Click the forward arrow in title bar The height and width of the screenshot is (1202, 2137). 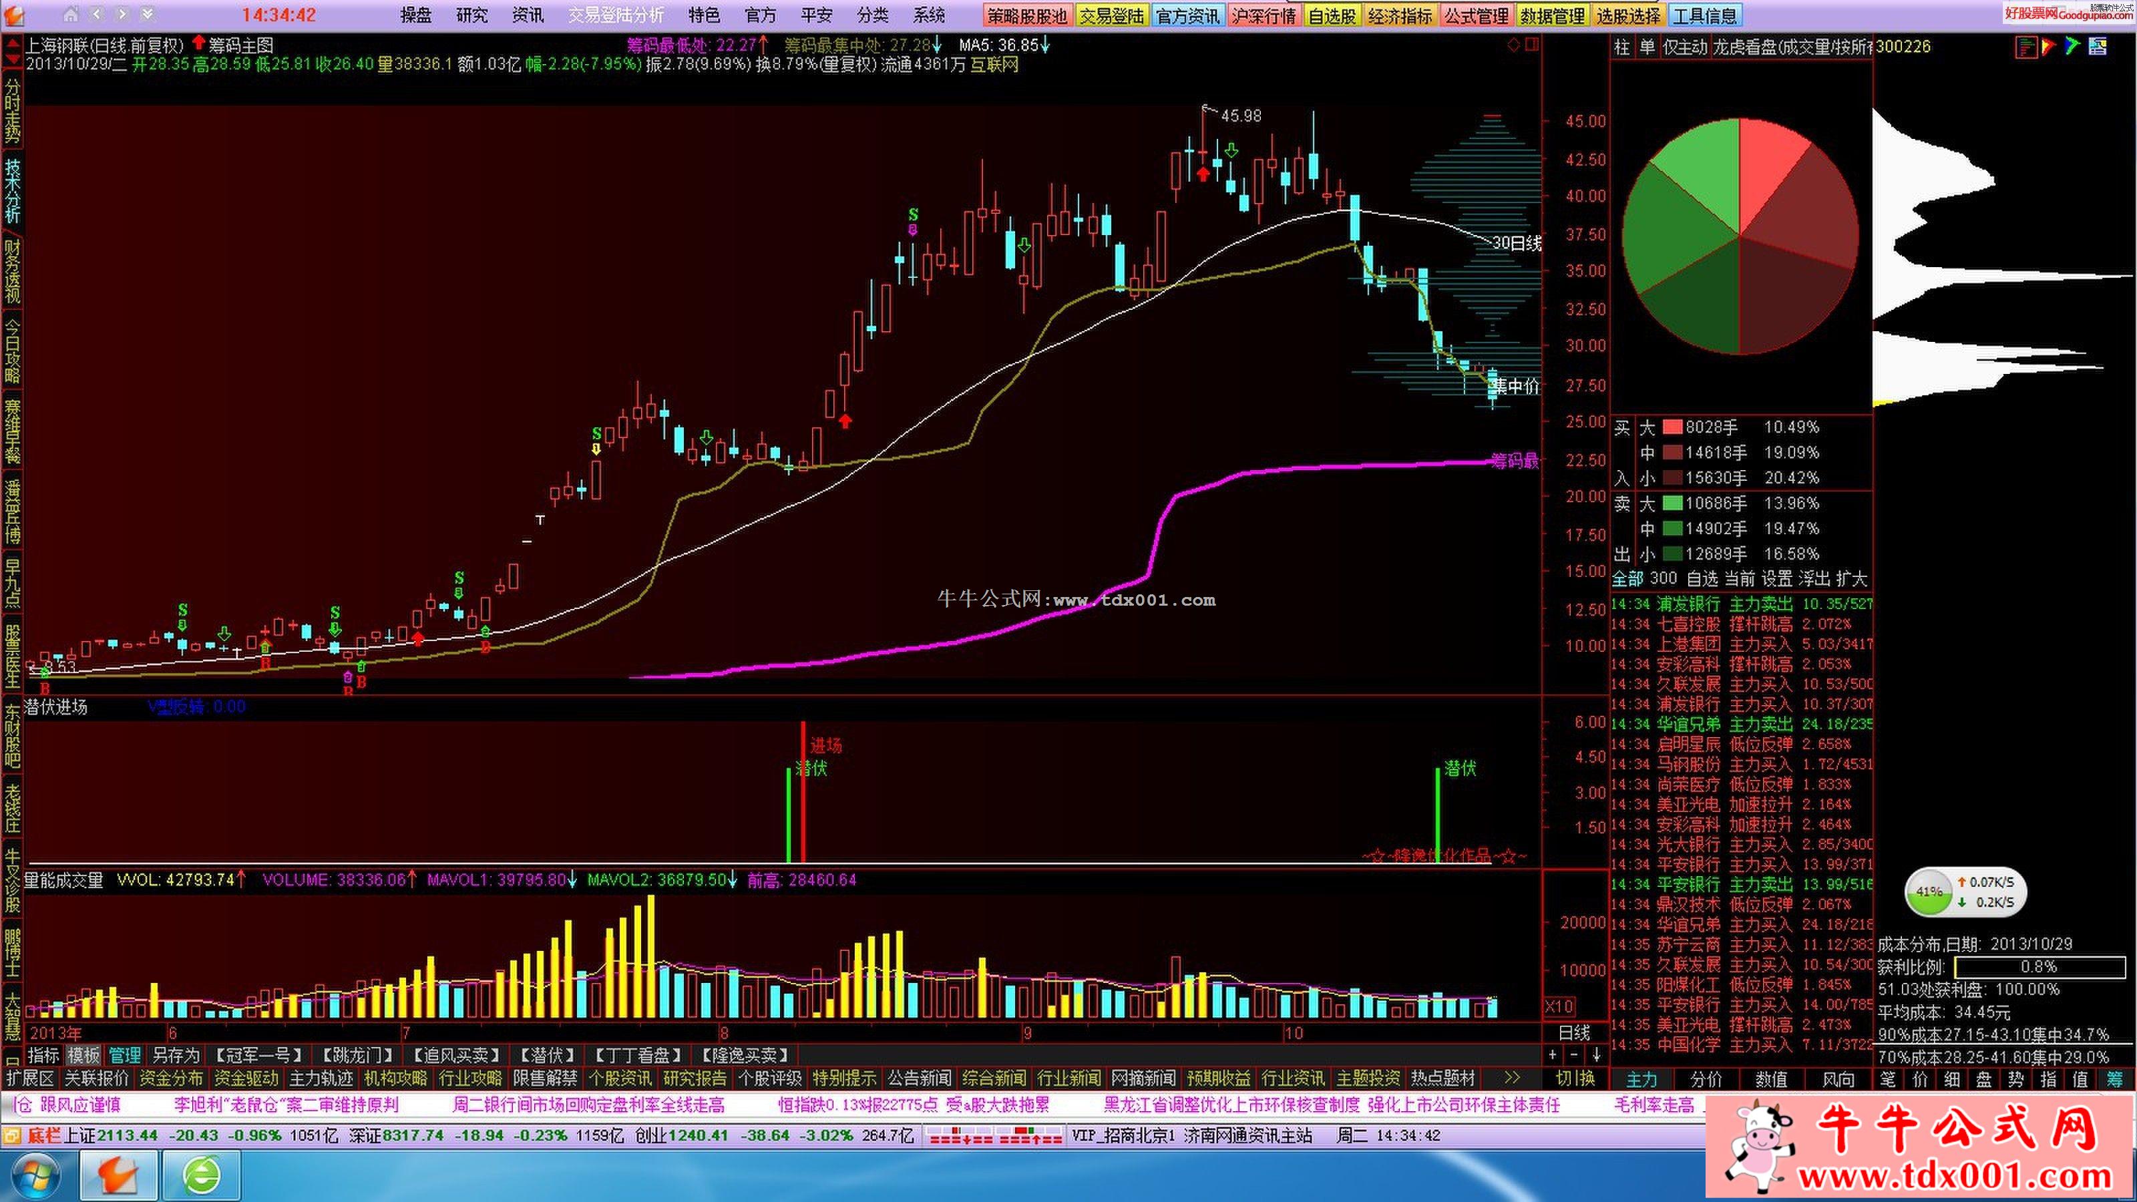click(122, 14)
